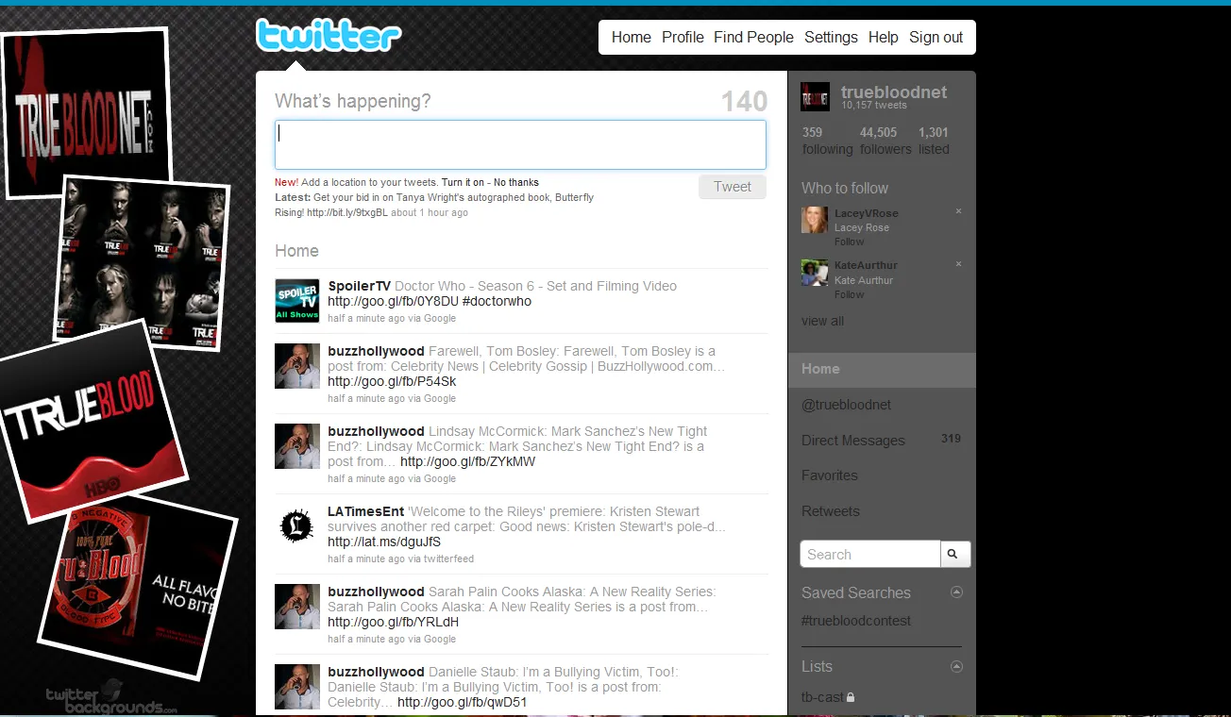Collapse the Lists section
This screenshot has height=717, width=1231.
(x=956, y=666)
